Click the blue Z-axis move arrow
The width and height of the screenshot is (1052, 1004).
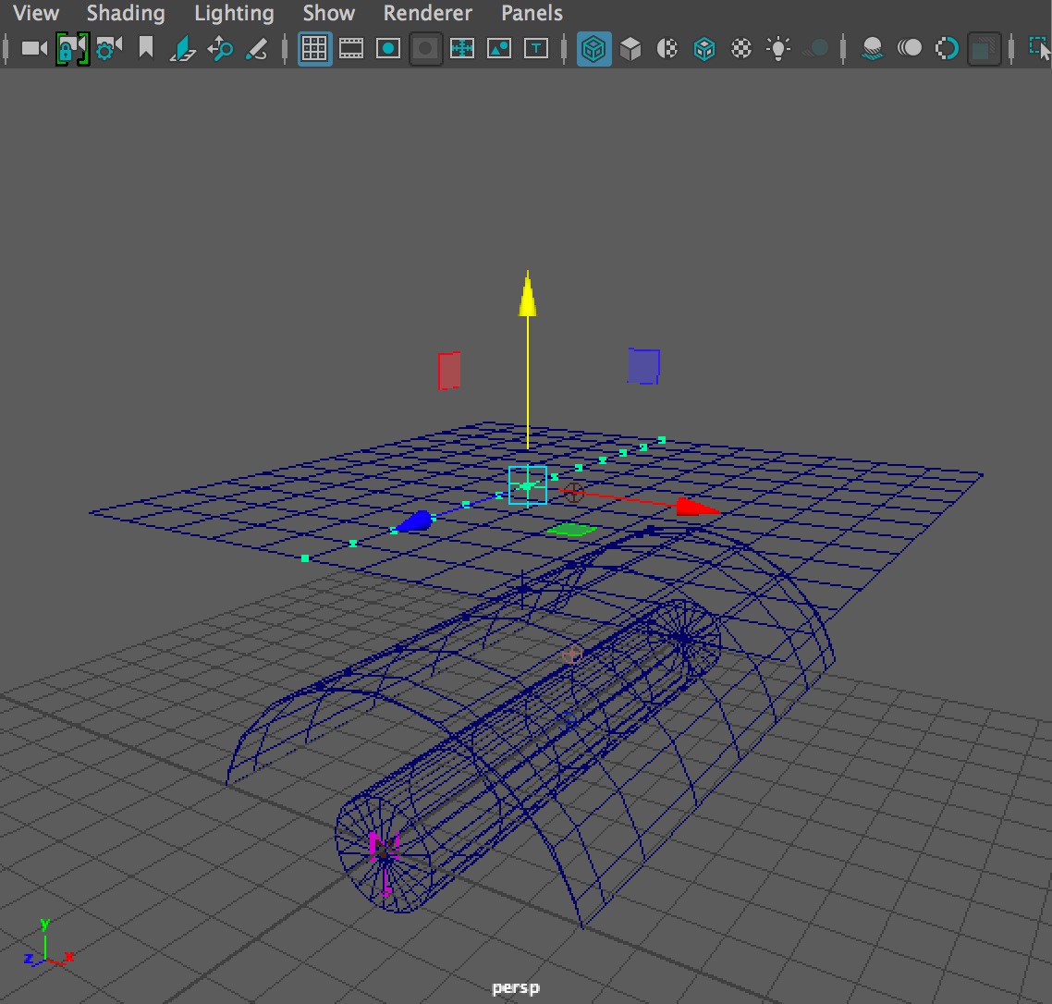pos(415,521)
